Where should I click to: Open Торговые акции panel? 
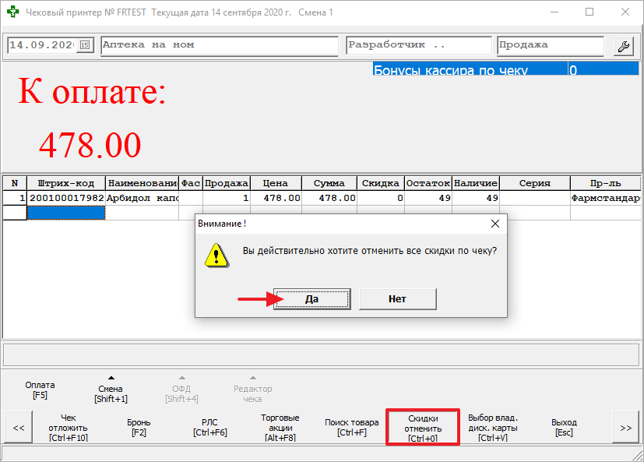280,428
